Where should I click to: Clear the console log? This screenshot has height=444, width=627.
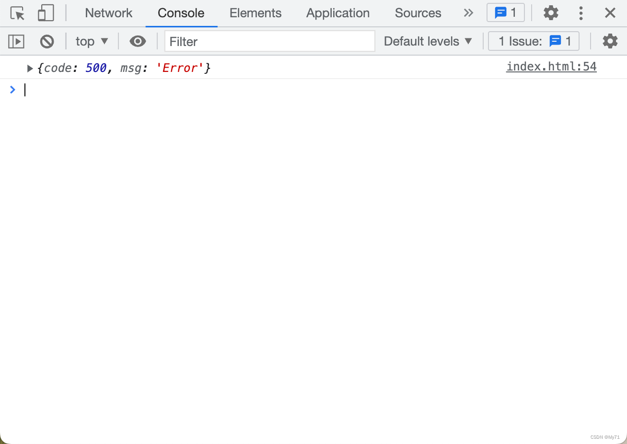point(47,42)
